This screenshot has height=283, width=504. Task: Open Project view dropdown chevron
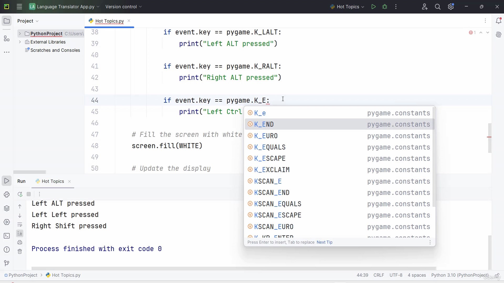[37, 21]
